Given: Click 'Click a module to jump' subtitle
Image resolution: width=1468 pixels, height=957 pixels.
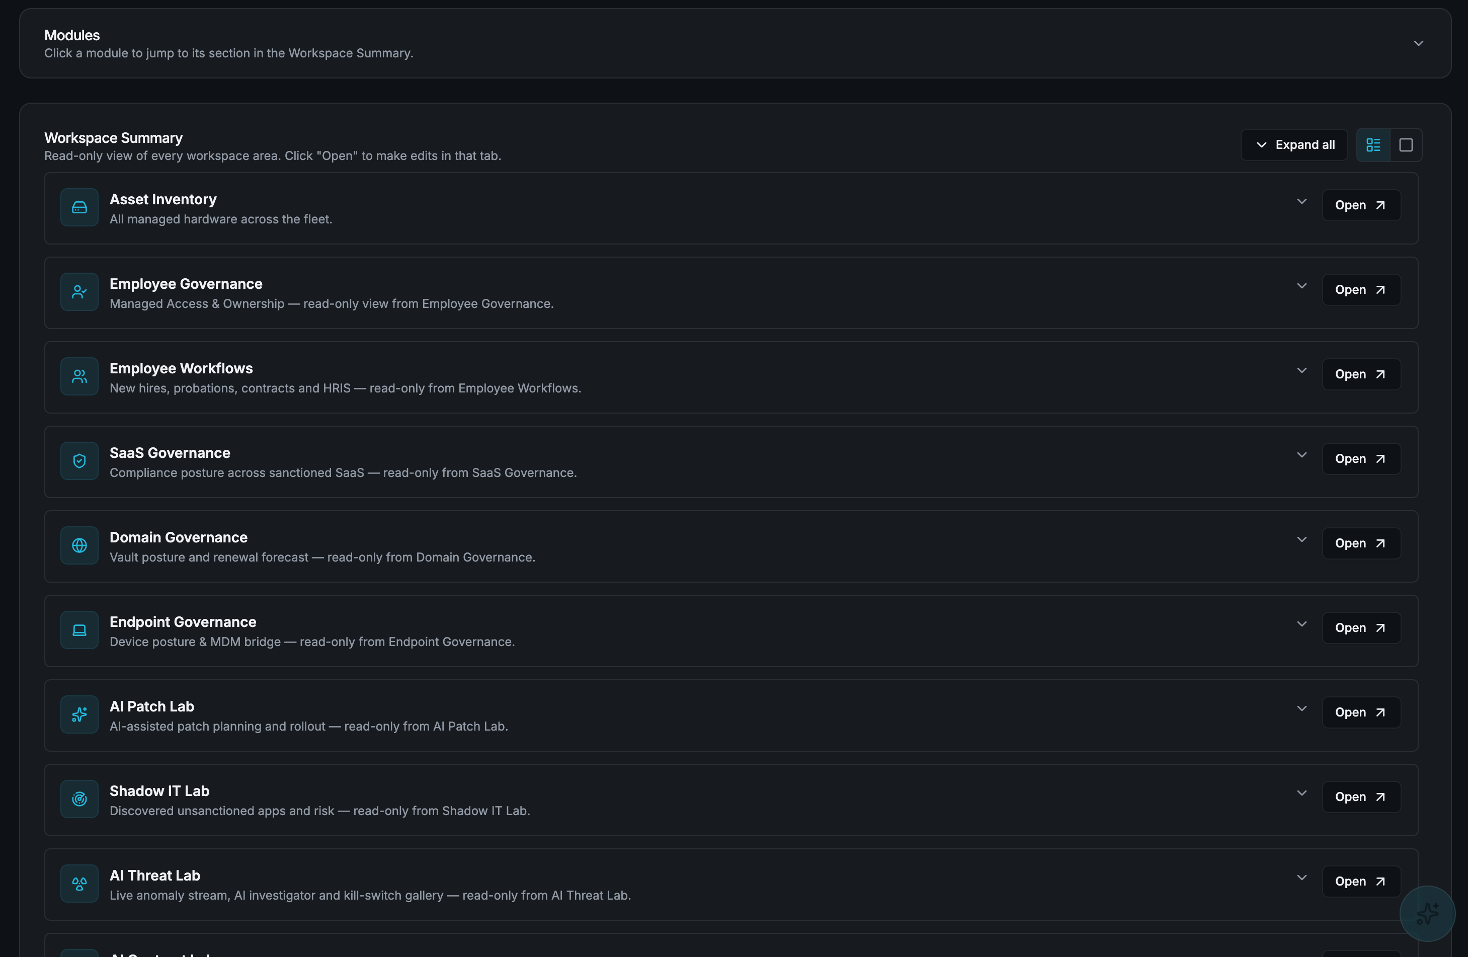Looking at the screenshot, I should tap(229, 53).
